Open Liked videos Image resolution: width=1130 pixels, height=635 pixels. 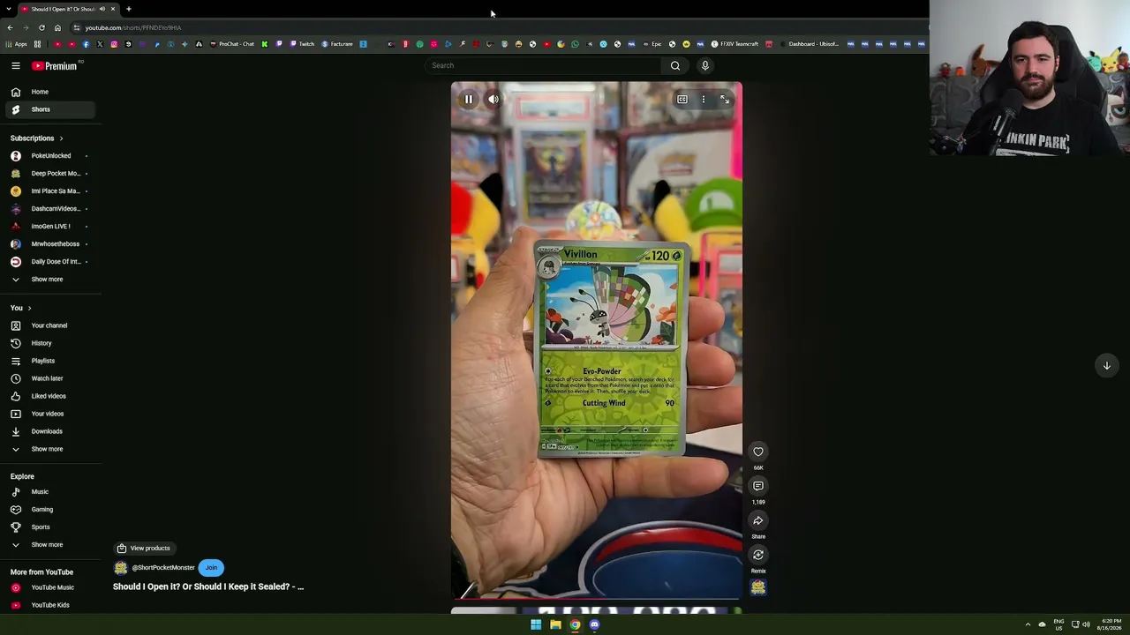50,396
